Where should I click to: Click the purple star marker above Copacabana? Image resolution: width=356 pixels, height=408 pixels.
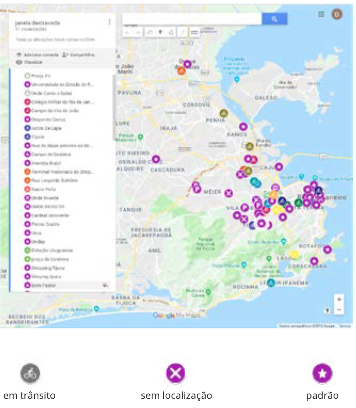click(314, 261)
